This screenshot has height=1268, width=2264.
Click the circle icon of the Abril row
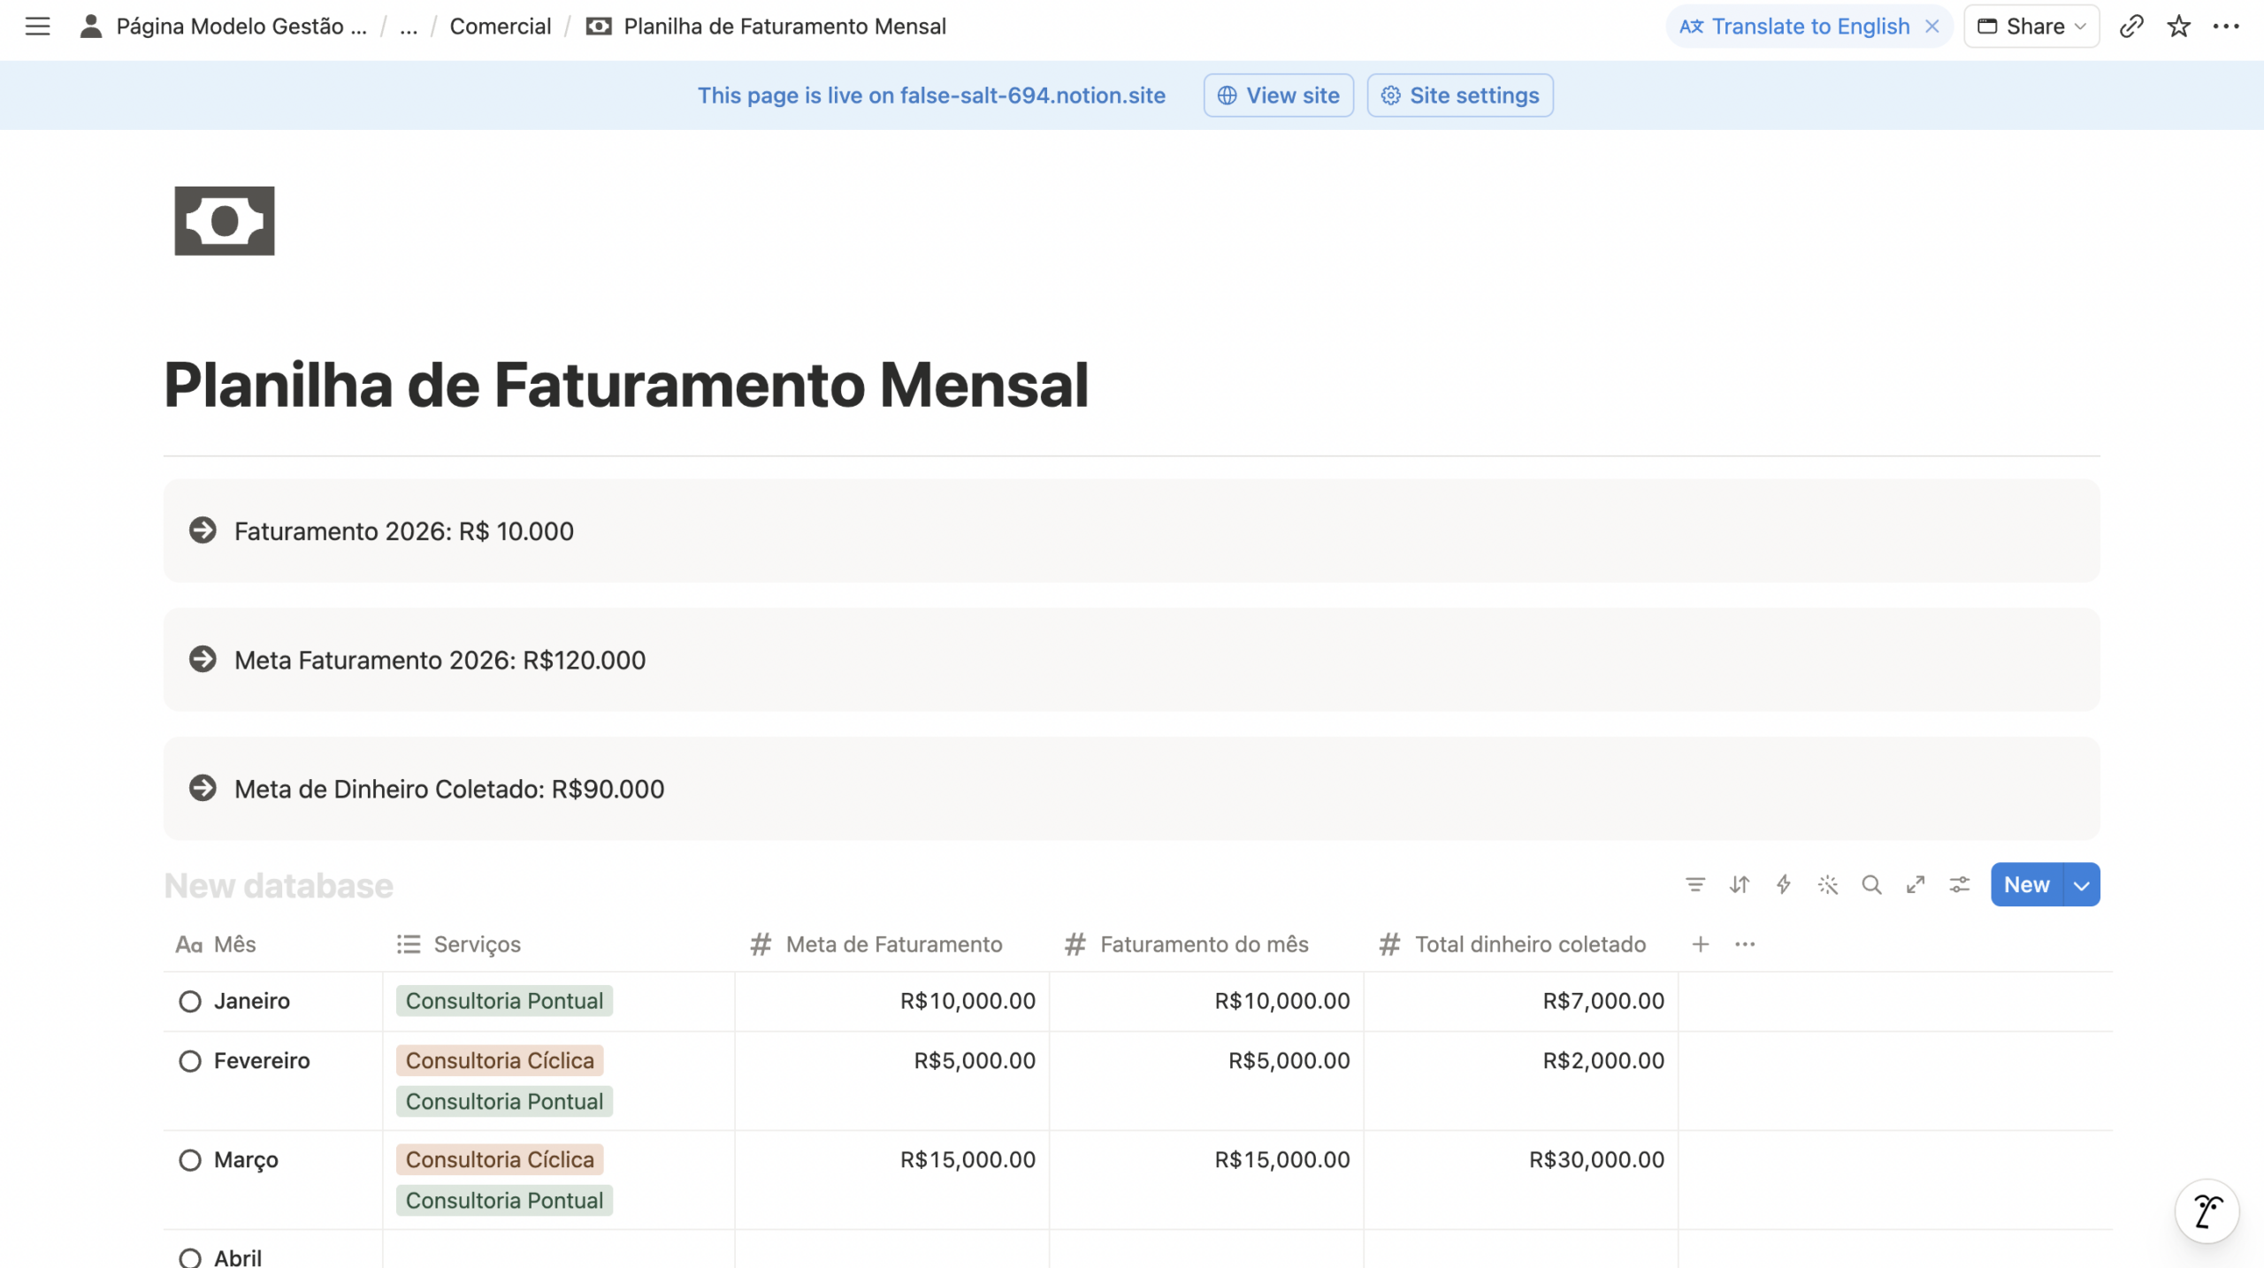click(189, 1257)
